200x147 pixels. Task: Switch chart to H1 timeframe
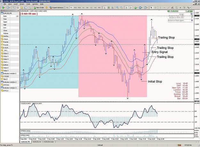83,8
